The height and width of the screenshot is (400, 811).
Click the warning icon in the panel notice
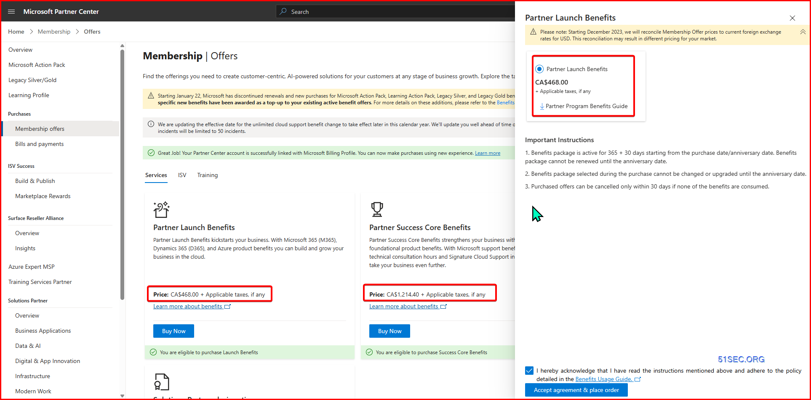click(533, 32)
